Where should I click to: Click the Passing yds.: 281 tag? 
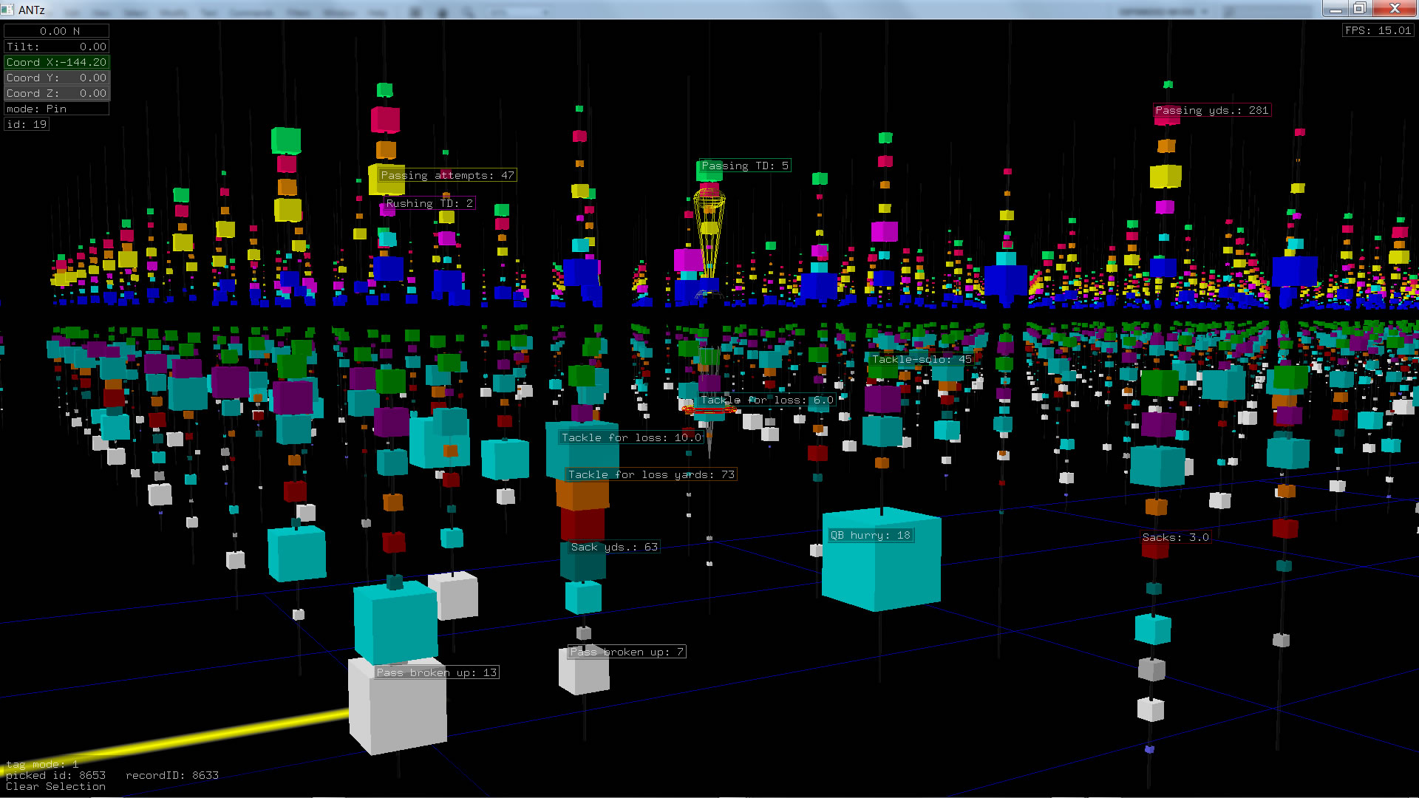(x=1212, y=110)
